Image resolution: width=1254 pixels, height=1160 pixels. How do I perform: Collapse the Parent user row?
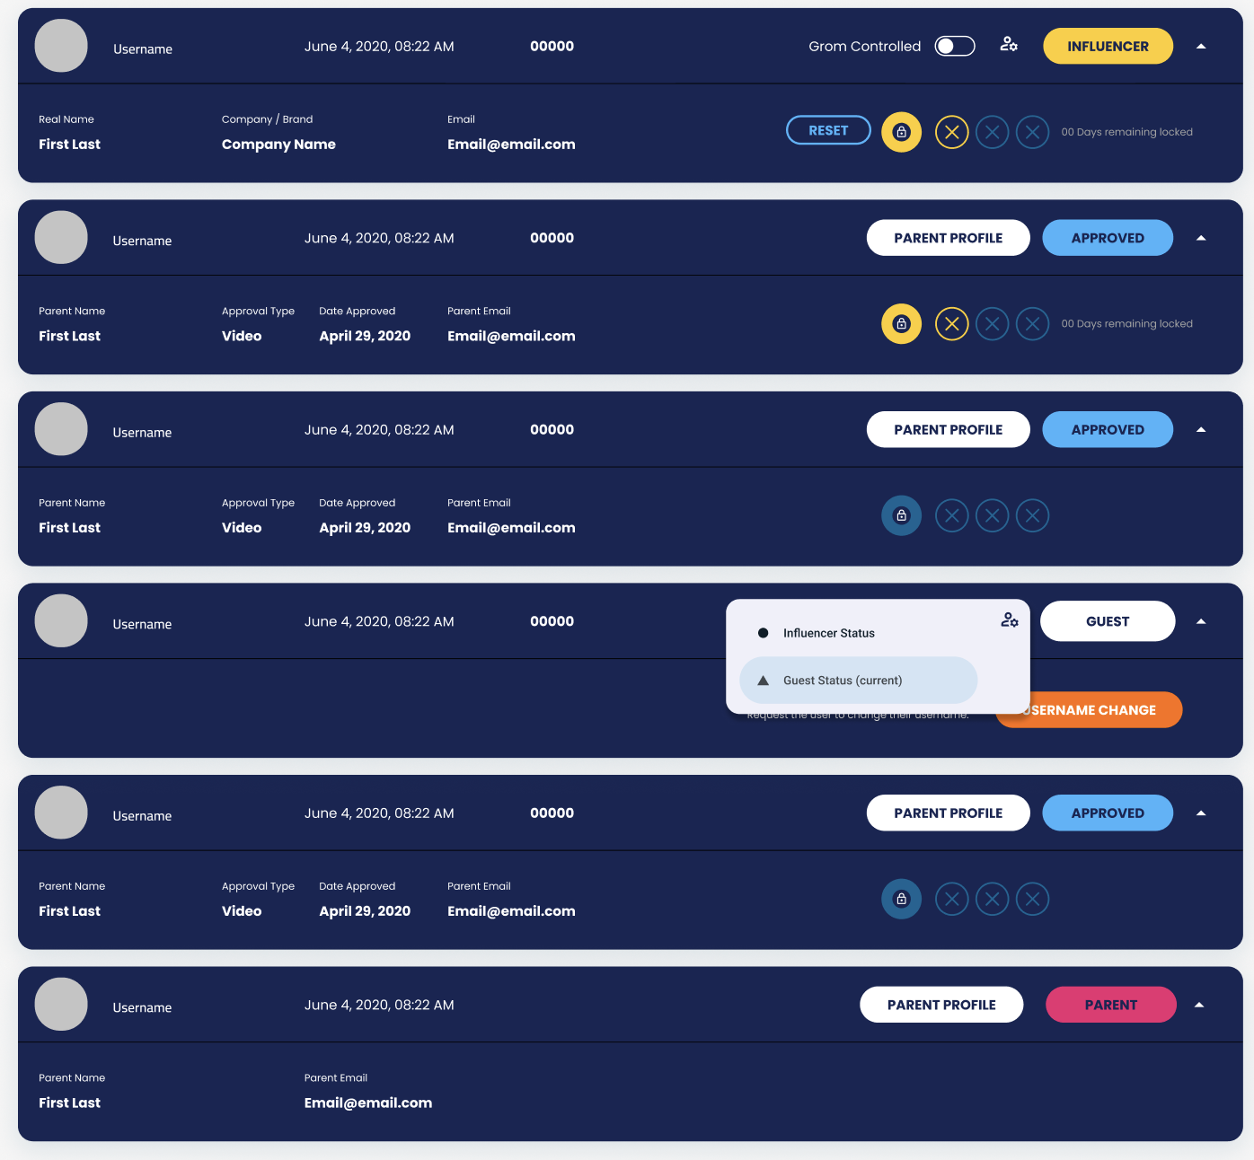tap(1199, 1005)
